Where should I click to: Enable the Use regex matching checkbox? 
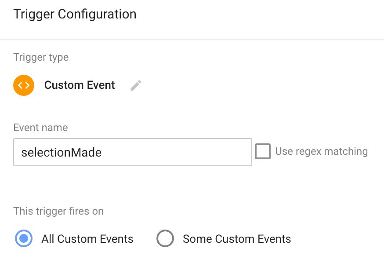263,151
